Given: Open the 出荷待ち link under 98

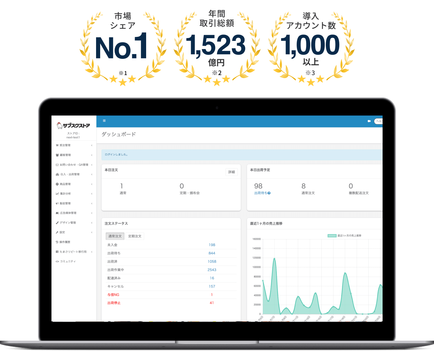Looking at the screenshot, I should (x=261, y=193).
